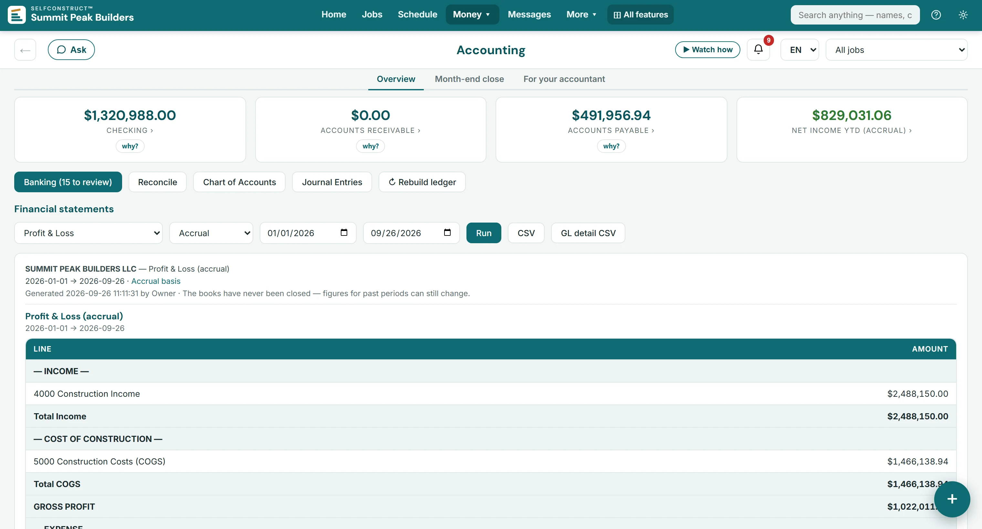Open the Profit & Loss report type dropdown
Image resolution: width=982 pixels, height=529 pixels.
tap(89, 233)
